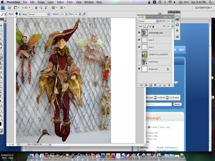215x161 pixels.
Task: Open the Layers panel options menu
Action: click(172, 17)
